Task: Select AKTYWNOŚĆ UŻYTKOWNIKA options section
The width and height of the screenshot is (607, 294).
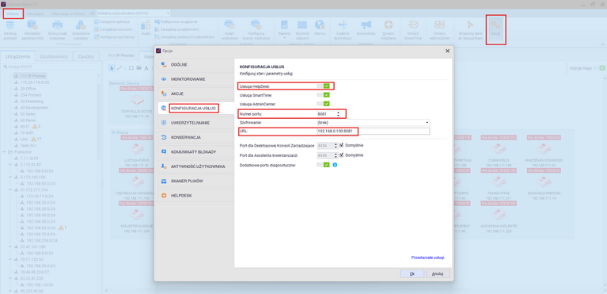Action: [196, 166]
